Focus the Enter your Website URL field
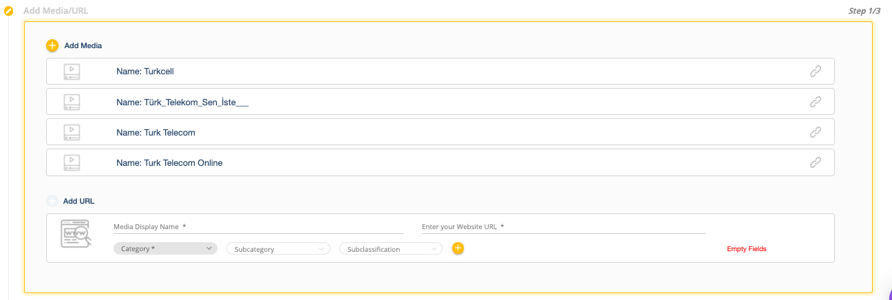 564,226
